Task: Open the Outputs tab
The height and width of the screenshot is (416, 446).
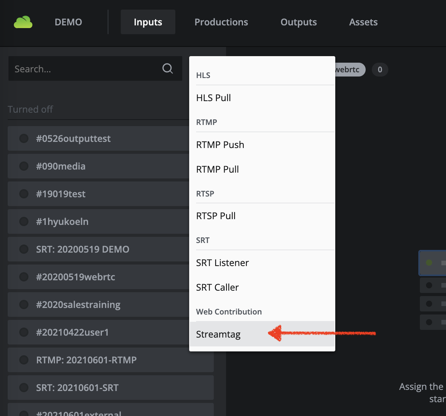Action: [298, 22]
